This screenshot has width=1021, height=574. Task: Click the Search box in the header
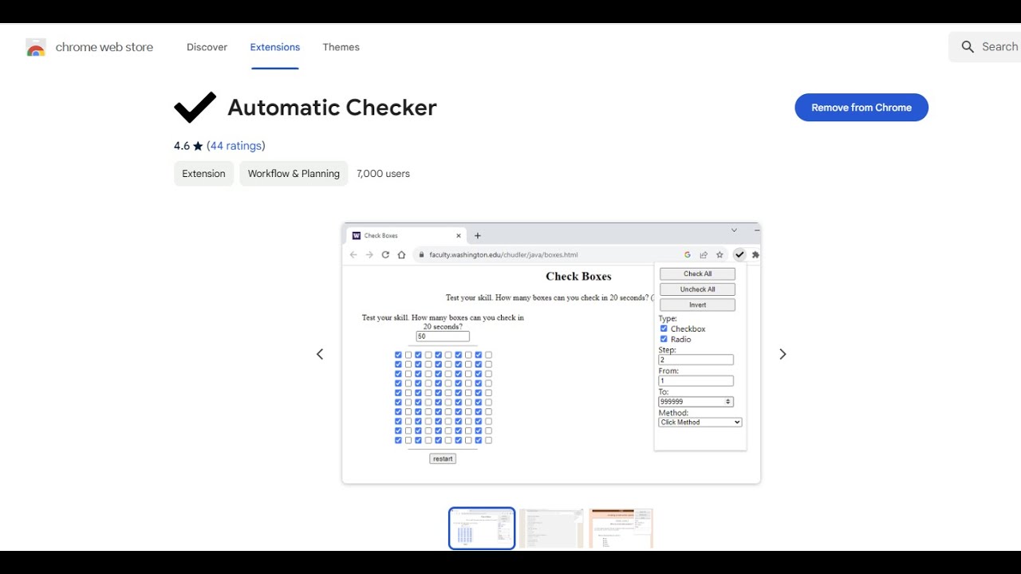[x=984, y=47]
